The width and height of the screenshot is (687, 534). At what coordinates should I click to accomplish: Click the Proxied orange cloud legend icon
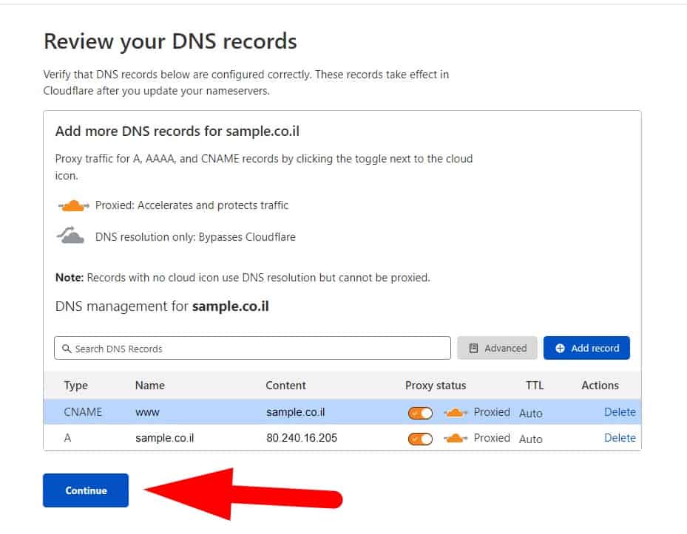tap(74, 205)
